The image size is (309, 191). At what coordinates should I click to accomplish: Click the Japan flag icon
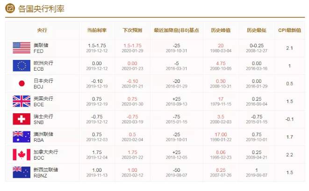point(22,83)
